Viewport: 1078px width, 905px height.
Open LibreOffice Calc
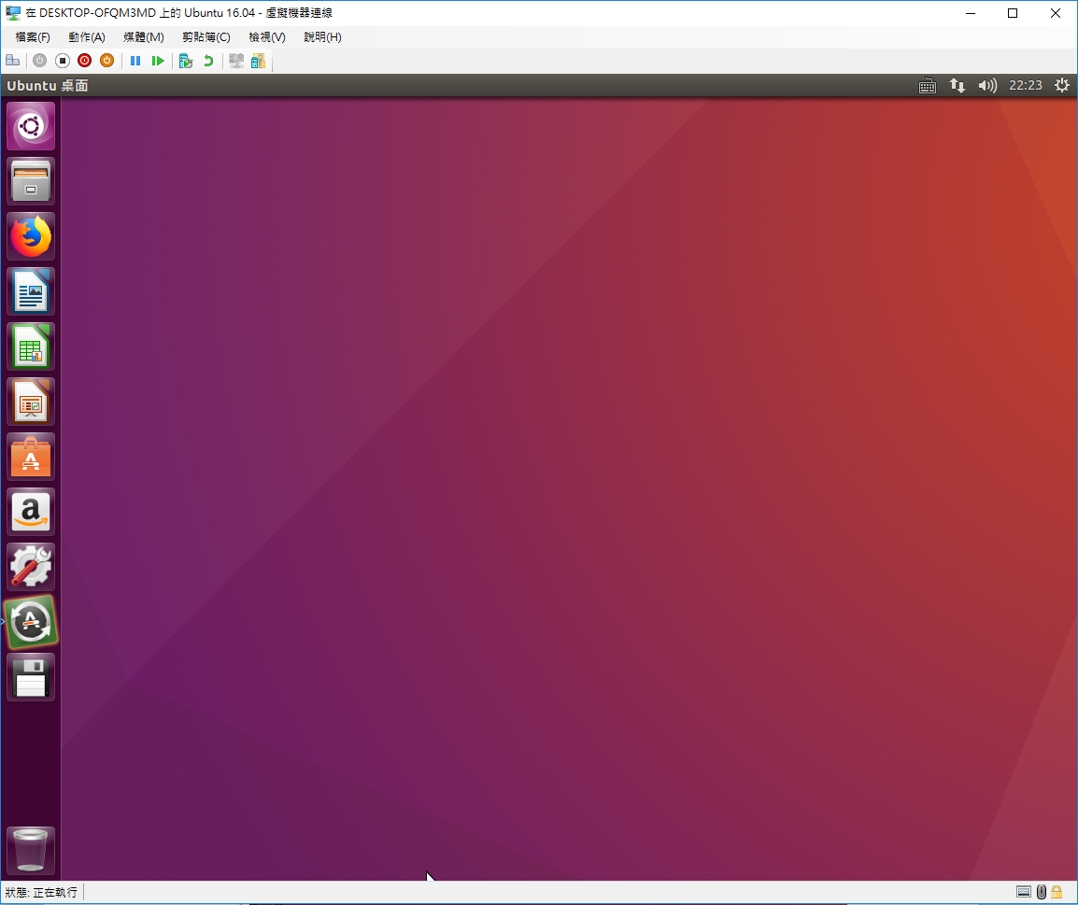(30, 346)
